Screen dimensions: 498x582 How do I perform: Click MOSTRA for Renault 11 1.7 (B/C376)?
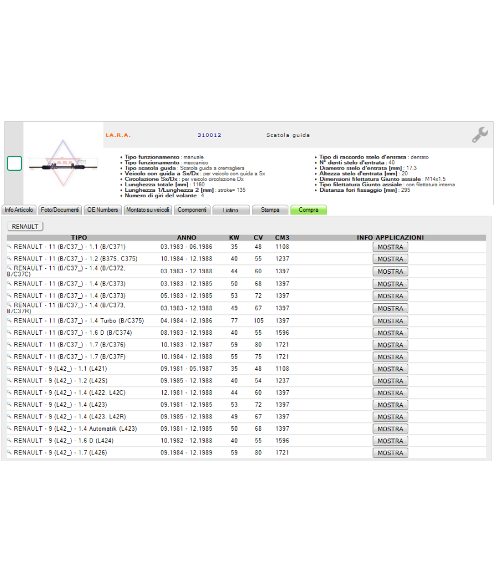(x=390, y=345)
